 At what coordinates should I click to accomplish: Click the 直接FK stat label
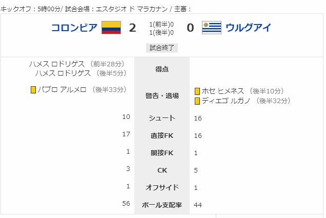click(162, 136)
